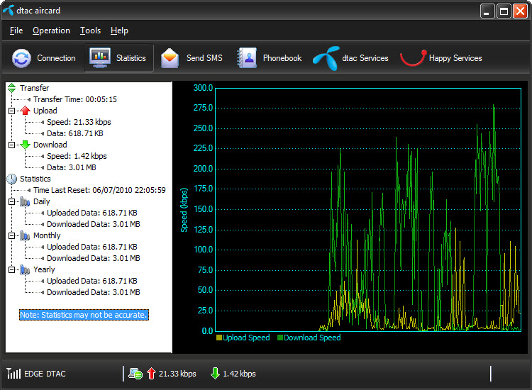
Task: Select Upload Data: 618.71 KB row
Action: click(x=75, y=133)
